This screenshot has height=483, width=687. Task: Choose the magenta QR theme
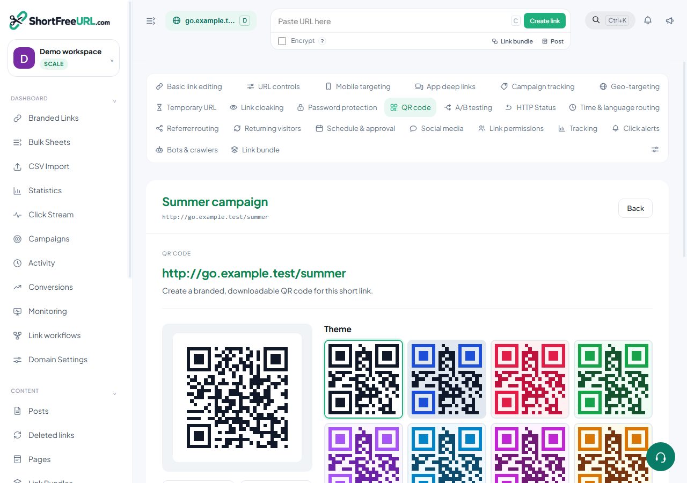(x=530, y=453)
